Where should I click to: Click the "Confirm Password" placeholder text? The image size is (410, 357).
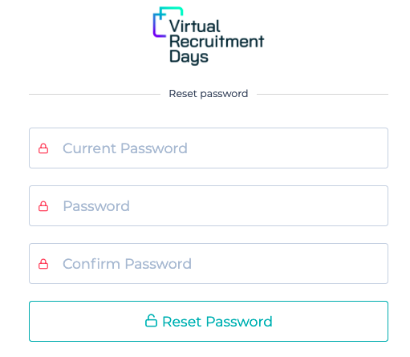[127, 264]
